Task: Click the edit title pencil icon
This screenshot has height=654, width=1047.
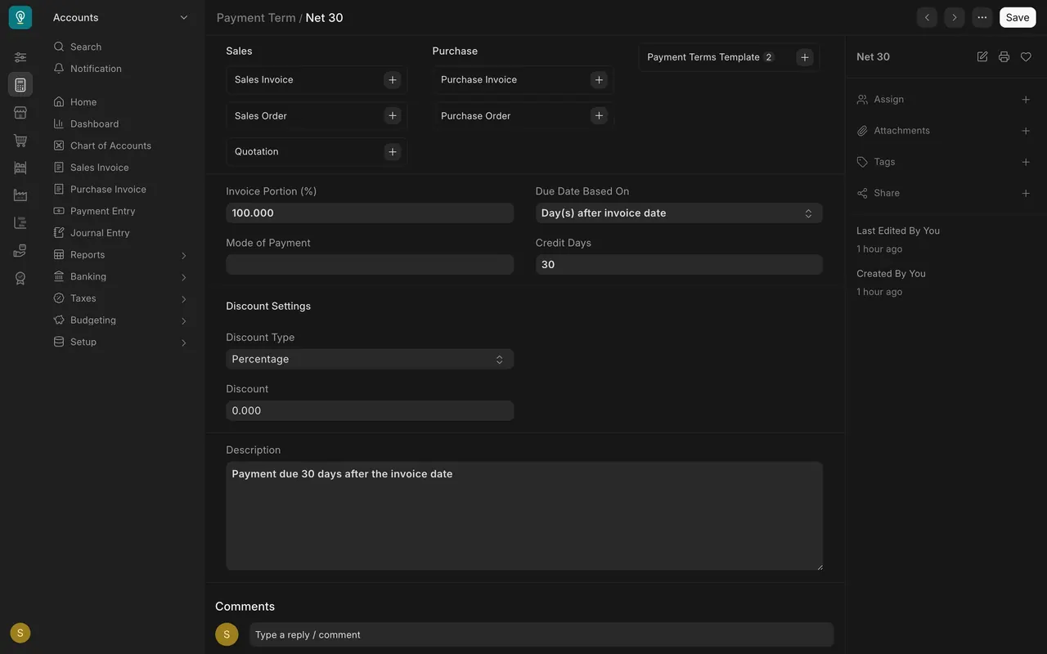Action: pos(982,56)
